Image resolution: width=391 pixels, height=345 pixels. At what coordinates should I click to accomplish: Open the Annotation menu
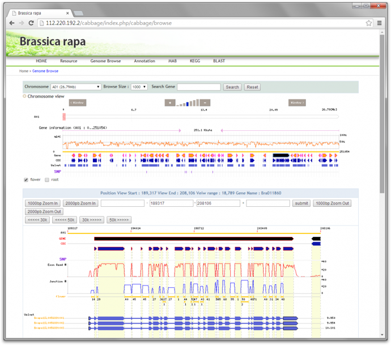tap(144, 61)
